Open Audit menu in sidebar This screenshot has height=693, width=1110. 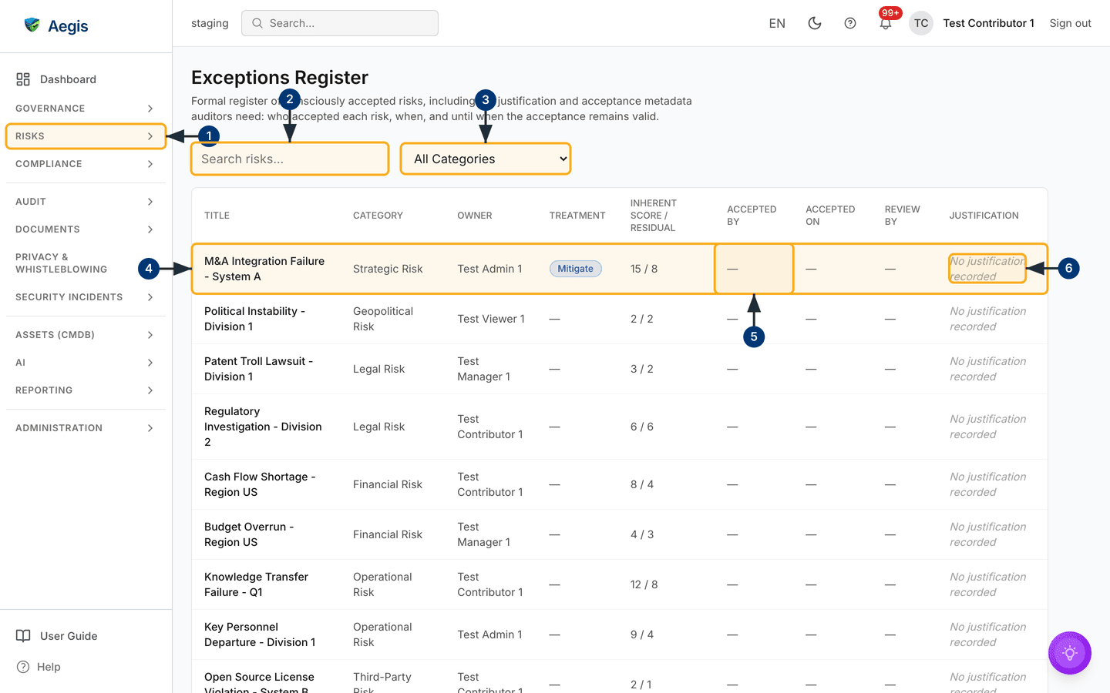pyautogui.click(x=86, y=202)
